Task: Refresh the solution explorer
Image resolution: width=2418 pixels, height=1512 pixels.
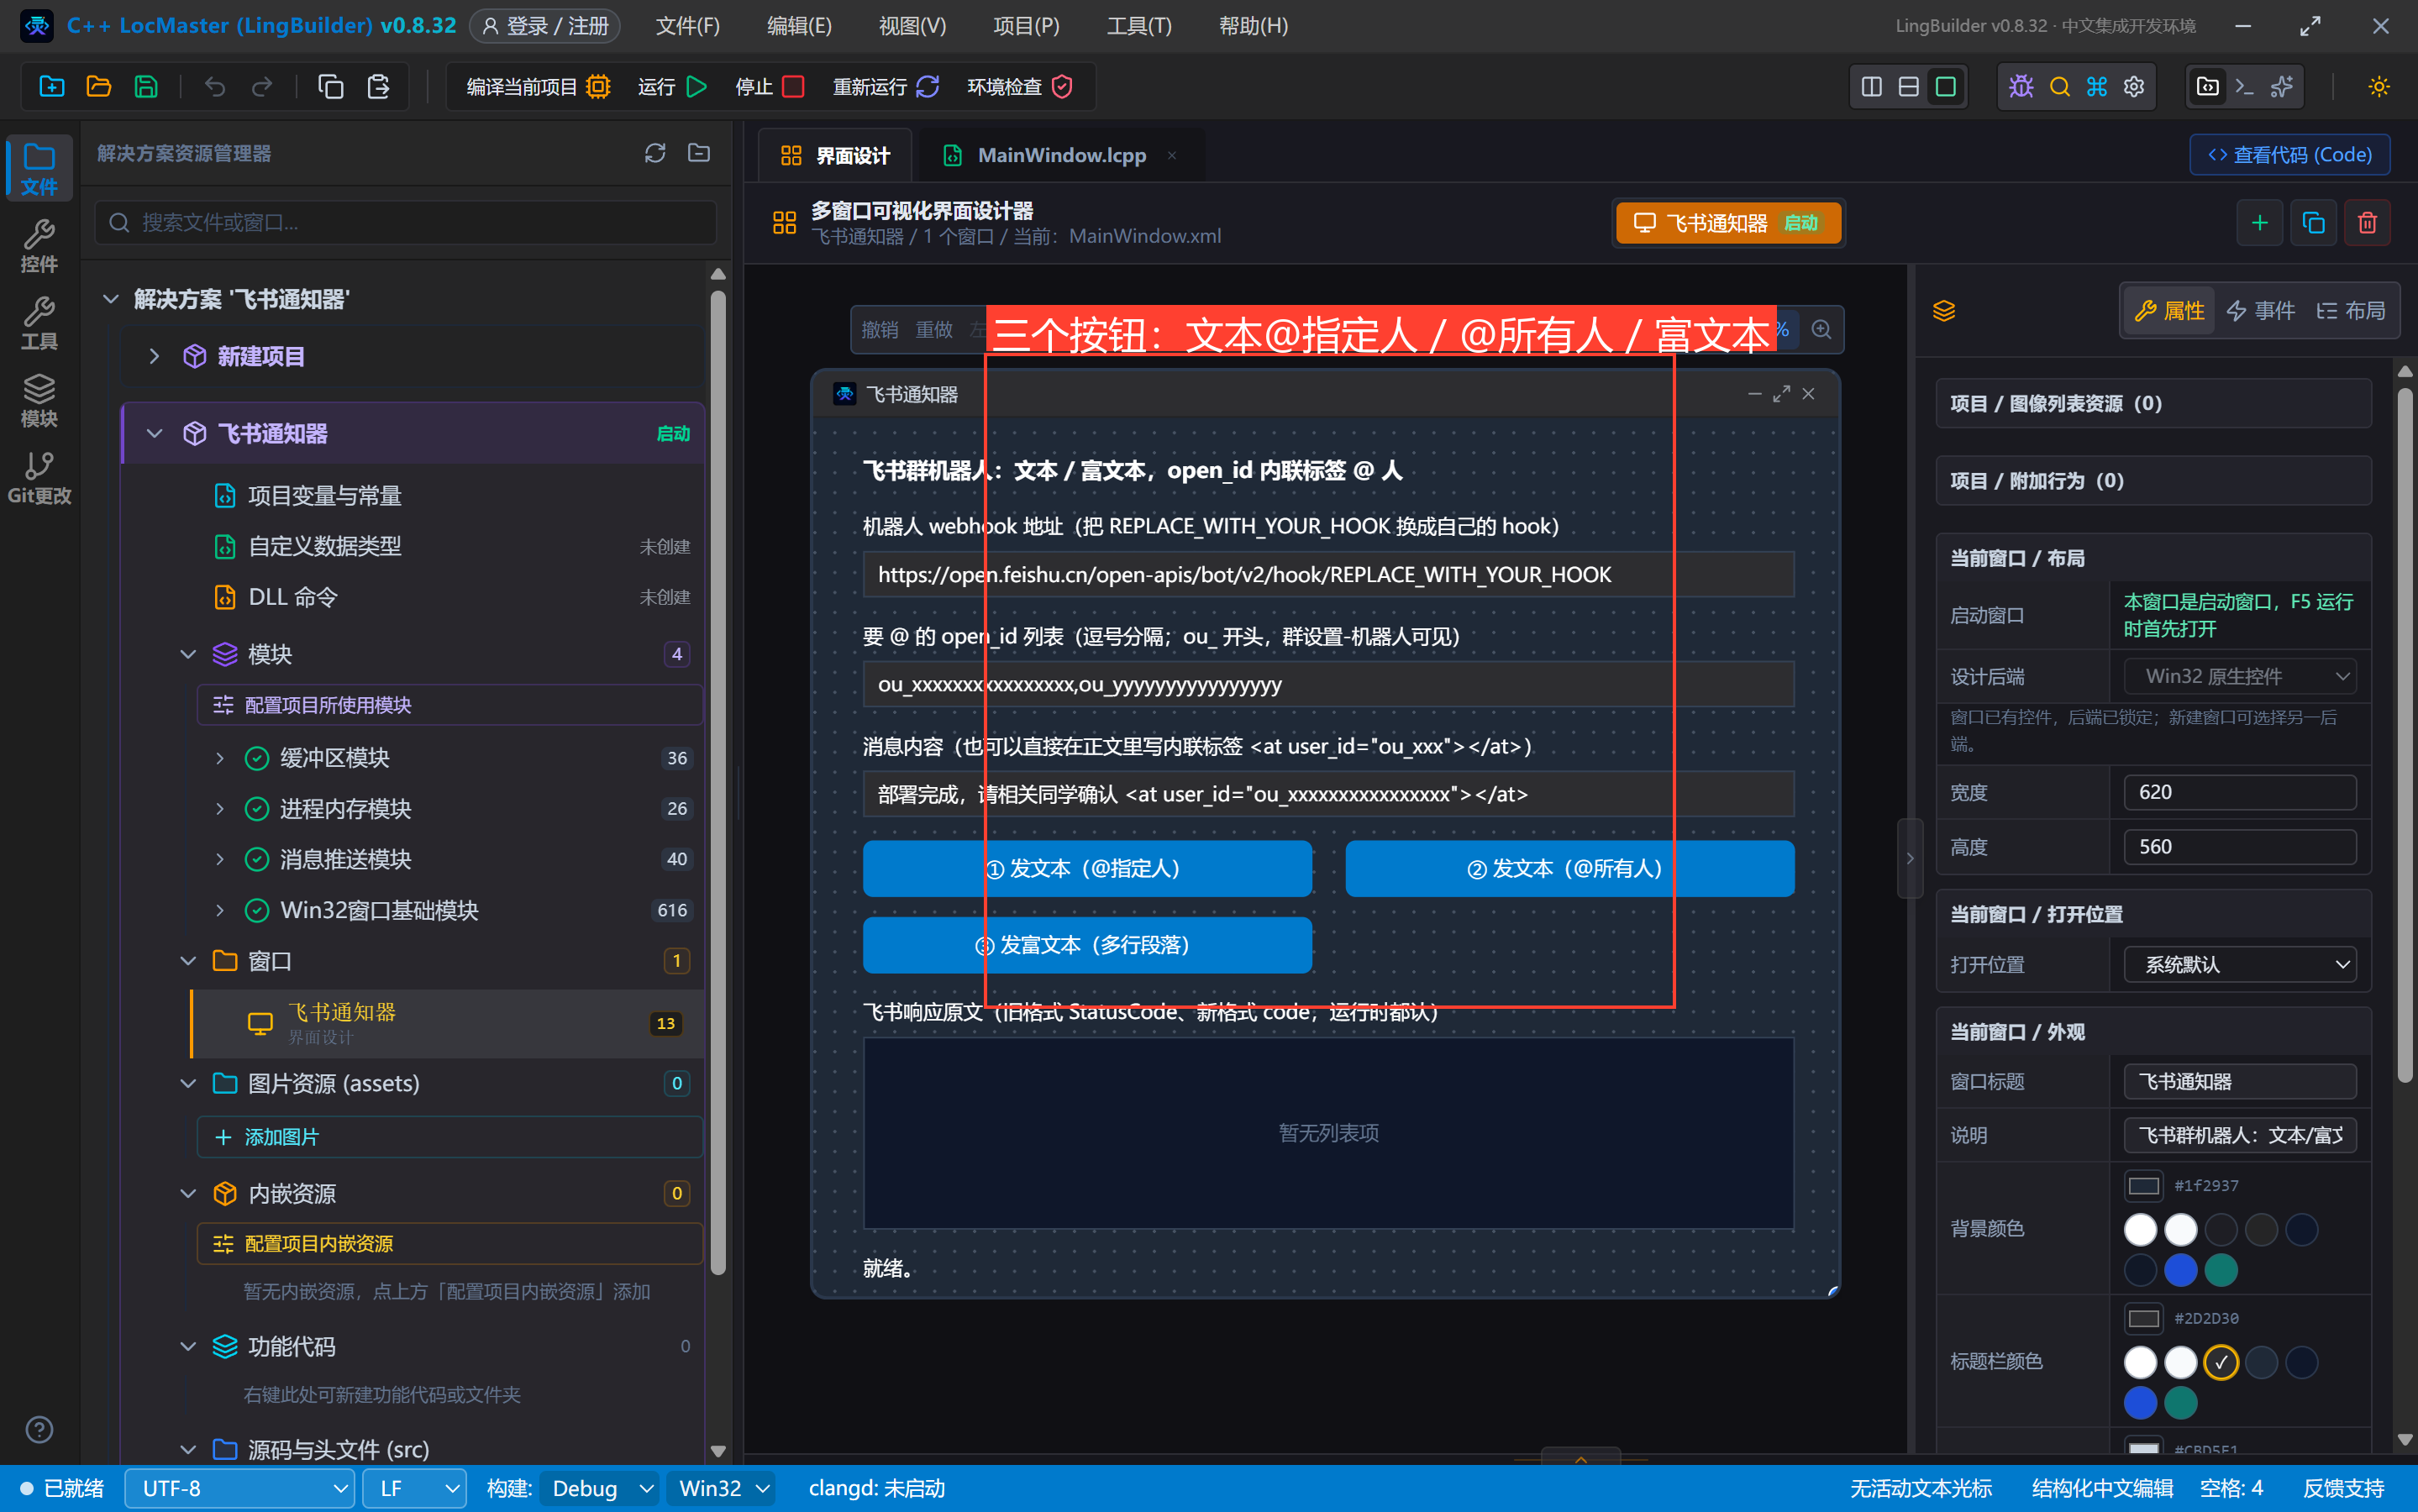Action: point(655,153)
